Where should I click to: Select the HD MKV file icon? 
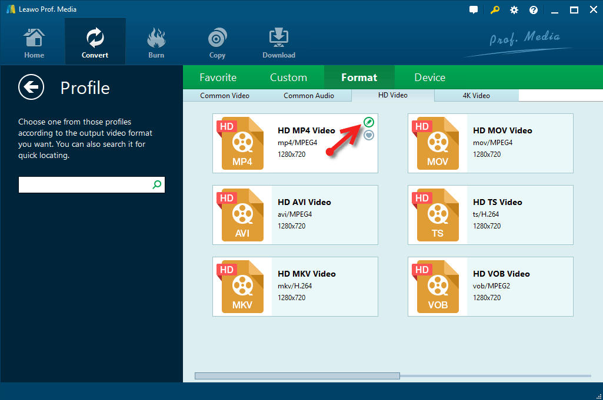(241, 287)
